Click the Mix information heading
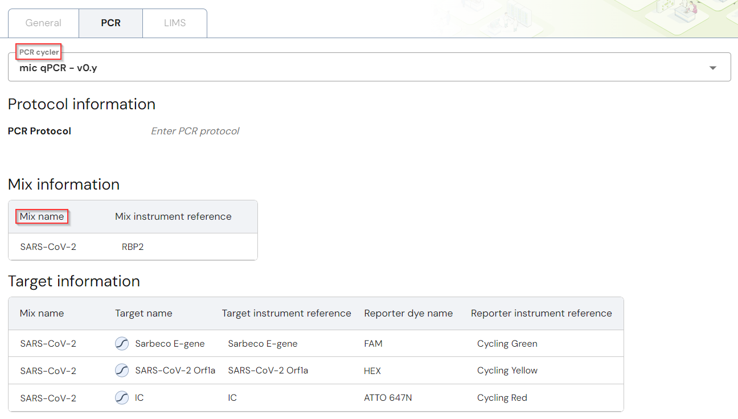This screenshot has width=738, height=419. coord(64,184)
